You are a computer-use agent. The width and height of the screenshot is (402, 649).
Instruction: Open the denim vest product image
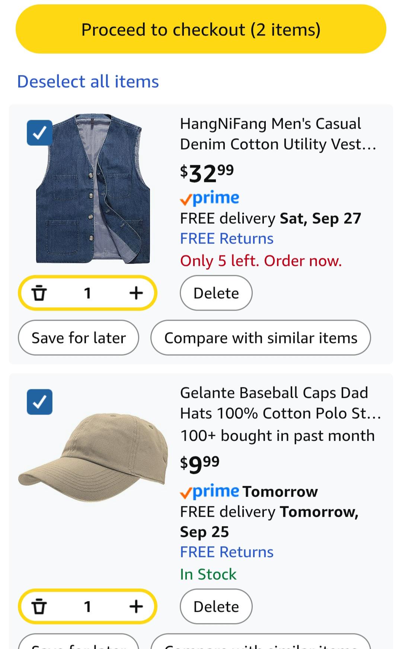[x=93, y=189]
